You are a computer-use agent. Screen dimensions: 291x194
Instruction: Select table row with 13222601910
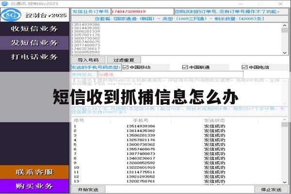[177, 167]
